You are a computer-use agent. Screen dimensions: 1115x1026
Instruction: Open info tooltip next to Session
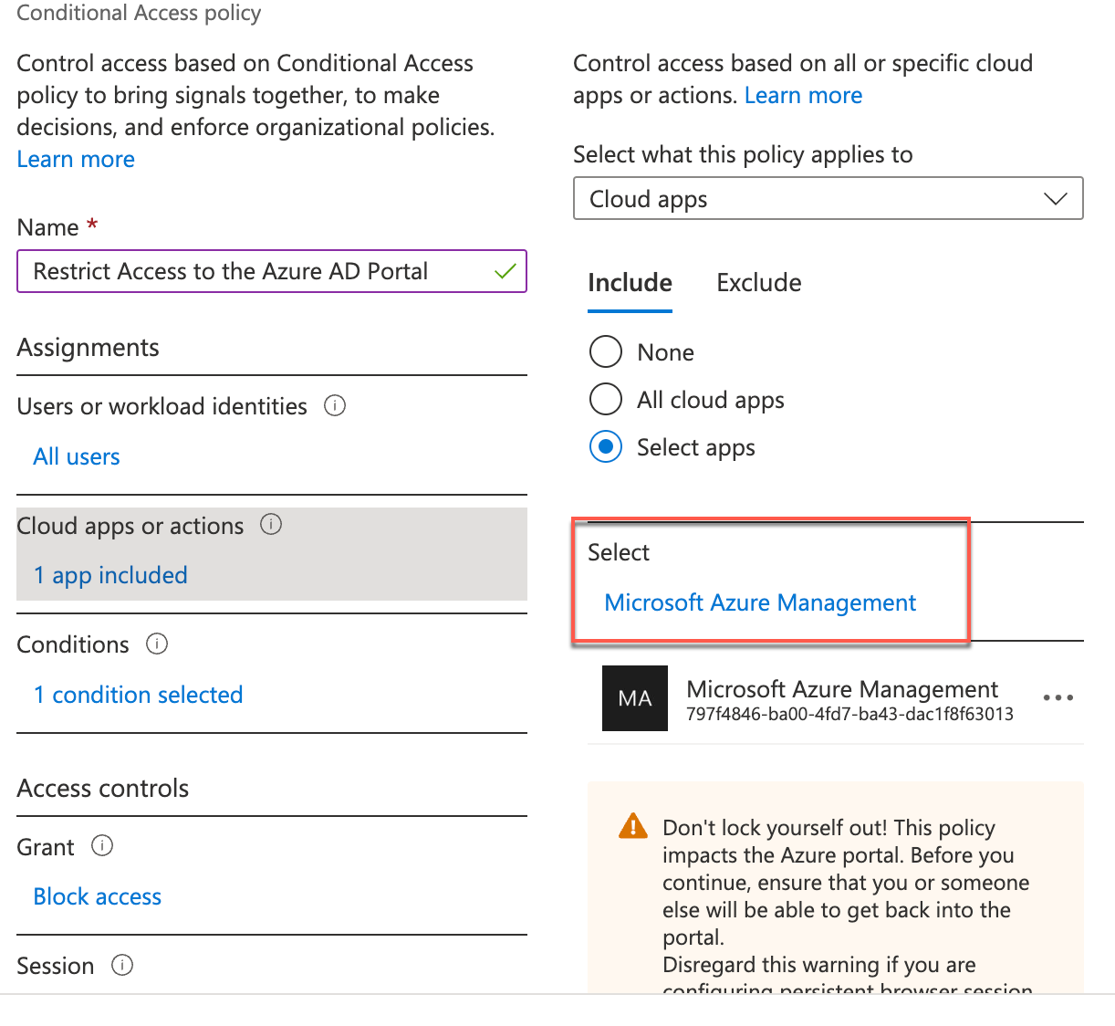(122, 965)
